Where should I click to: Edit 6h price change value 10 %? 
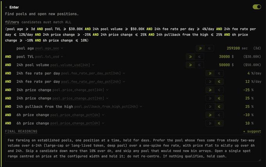(248, 123)
